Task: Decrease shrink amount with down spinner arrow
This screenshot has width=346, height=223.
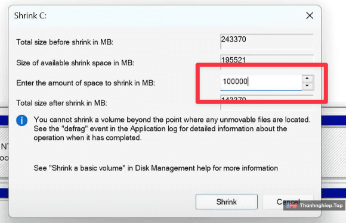Action: [307, 86]
